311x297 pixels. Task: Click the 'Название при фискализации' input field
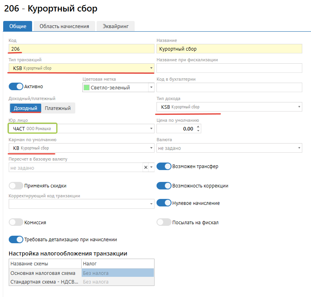click(x=229, y=68)
